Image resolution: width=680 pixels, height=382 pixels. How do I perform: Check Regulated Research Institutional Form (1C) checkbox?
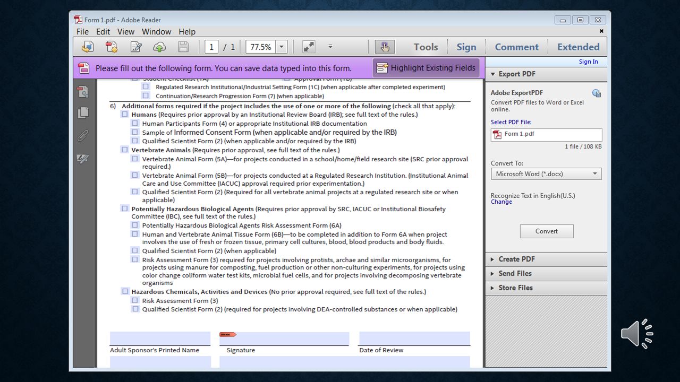click(x=146, y=86)
